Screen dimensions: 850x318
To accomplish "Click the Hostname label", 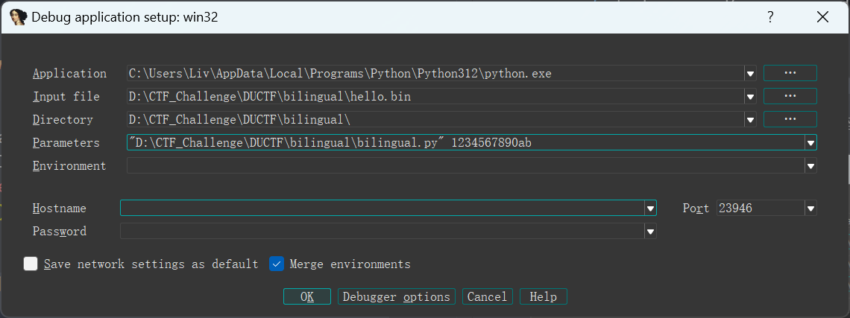I will coord(60,209).
